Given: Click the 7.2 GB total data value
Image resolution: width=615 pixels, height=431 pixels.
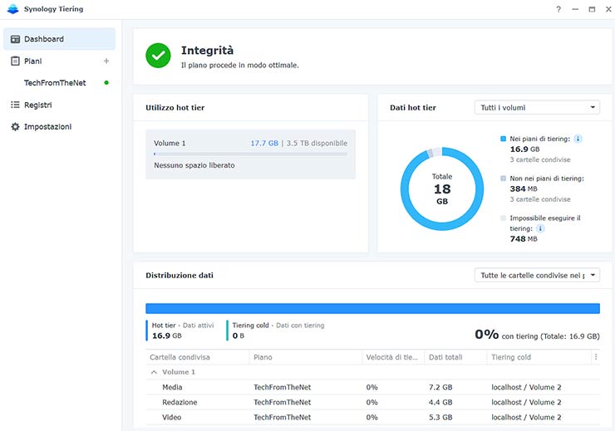Looking at the screenshot, I should coord(440,387).
